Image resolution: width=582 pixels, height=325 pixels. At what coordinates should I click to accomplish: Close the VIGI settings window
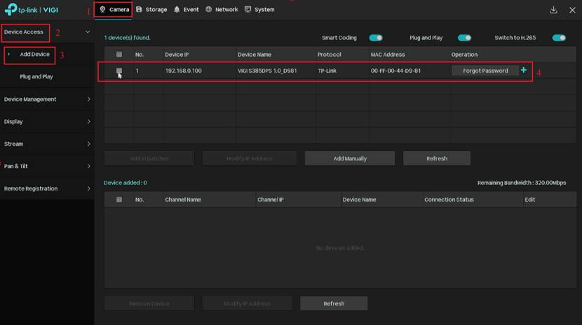pyautogui.click(x=572, y=11)
